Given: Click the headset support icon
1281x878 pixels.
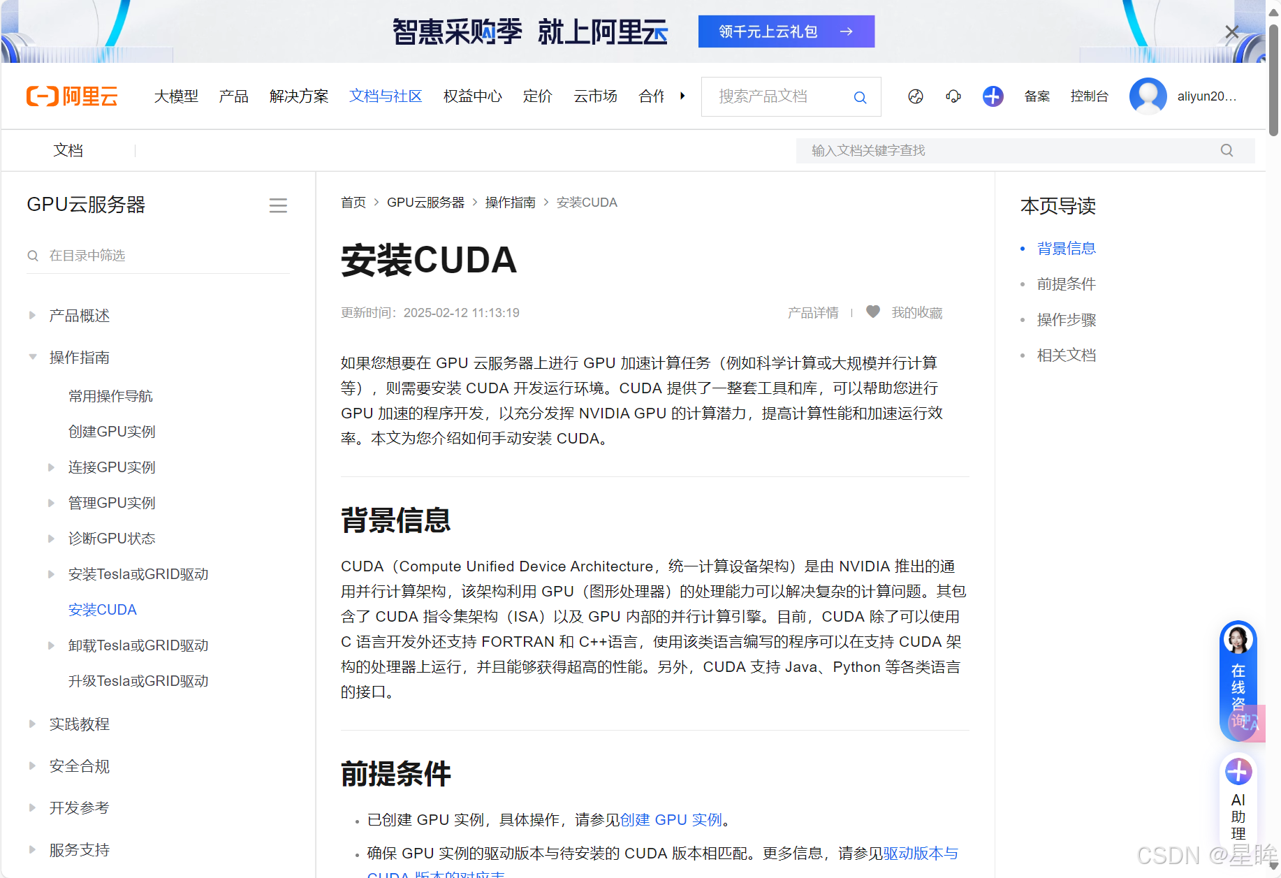Looking at the screenshot, I should pos(953,96).
